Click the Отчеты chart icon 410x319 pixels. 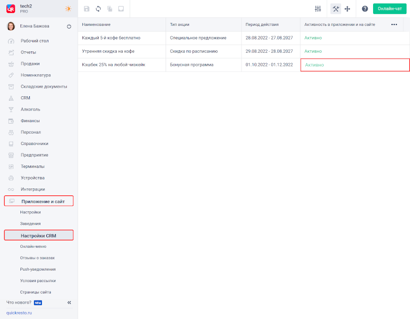11,52
